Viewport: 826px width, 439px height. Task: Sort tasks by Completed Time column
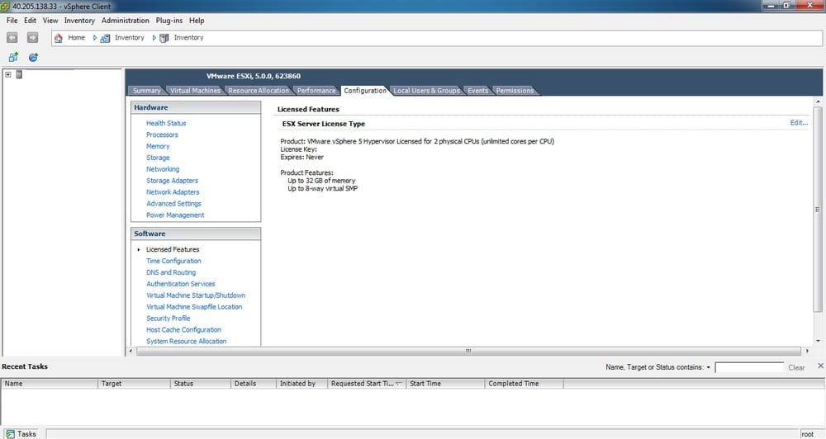[524, 384]
